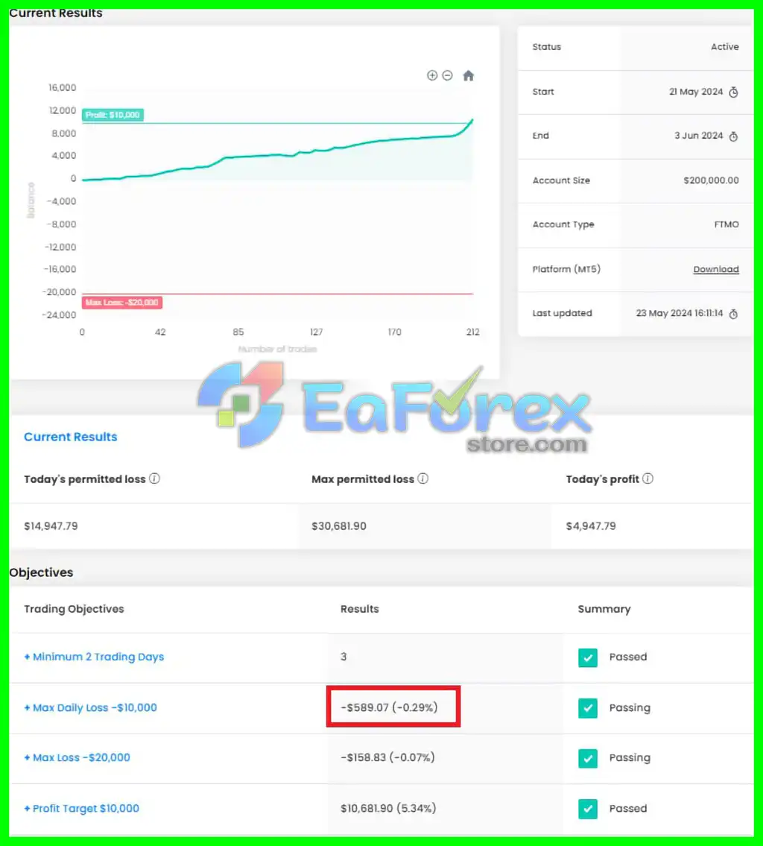This screenshot has width=763, height=846.
Task: Click the Max Loss passing checkmark
Action: click(x=587, y=758)
